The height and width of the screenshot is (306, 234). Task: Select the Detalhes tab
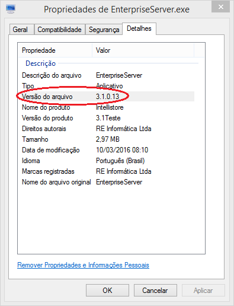(x=139, y=28)
